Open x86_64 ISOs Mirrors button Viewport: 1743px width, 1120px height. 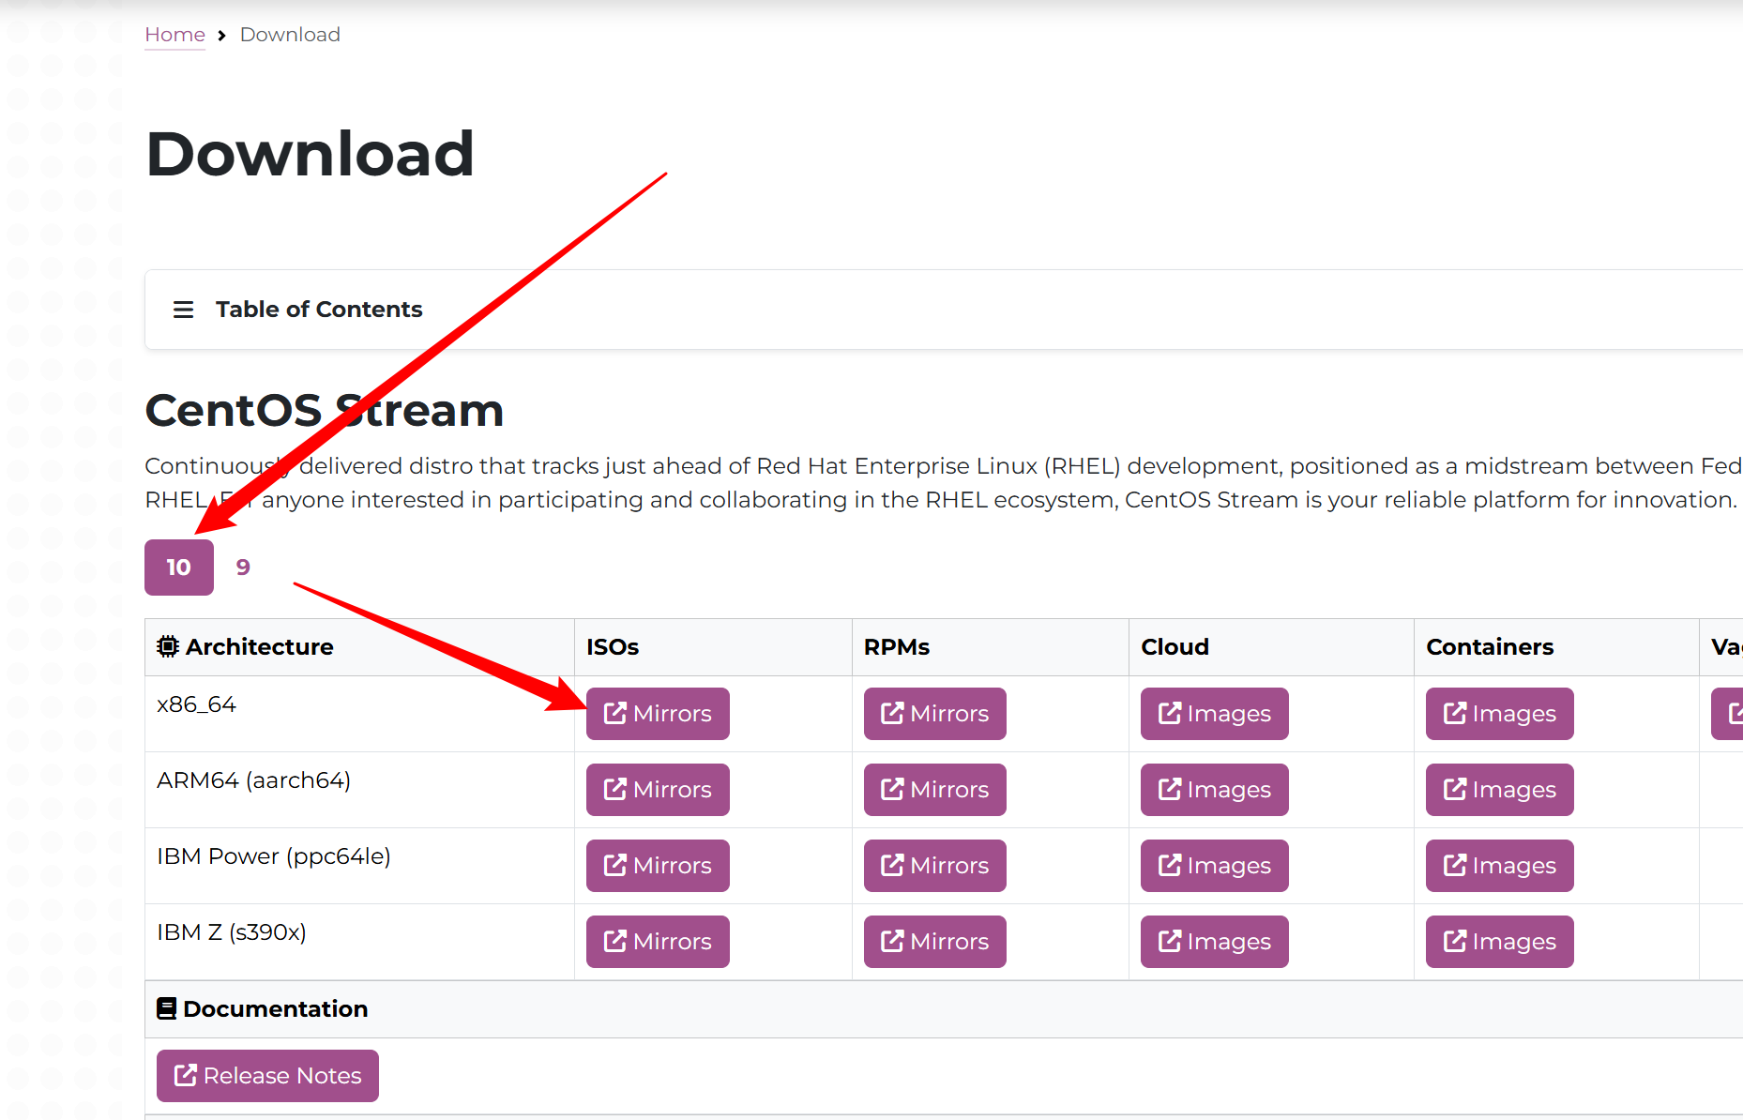[658, 714]
